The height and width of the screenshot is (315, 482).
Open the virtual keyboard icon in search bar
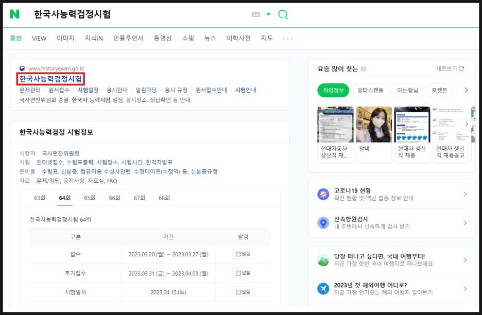point(256,14)
